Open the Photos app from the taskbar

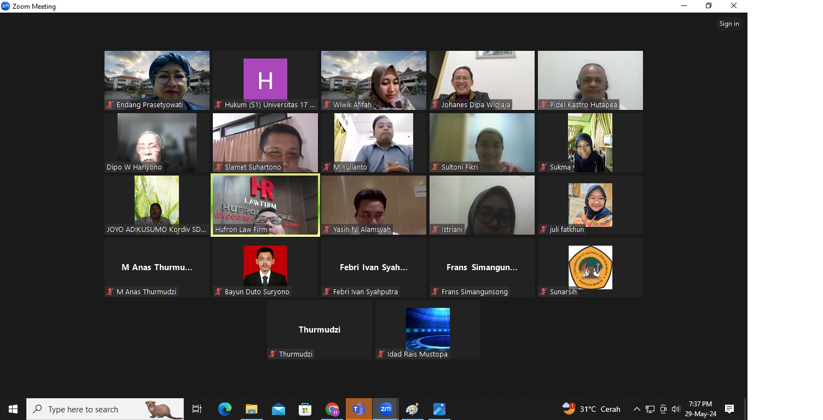[439, 409]
